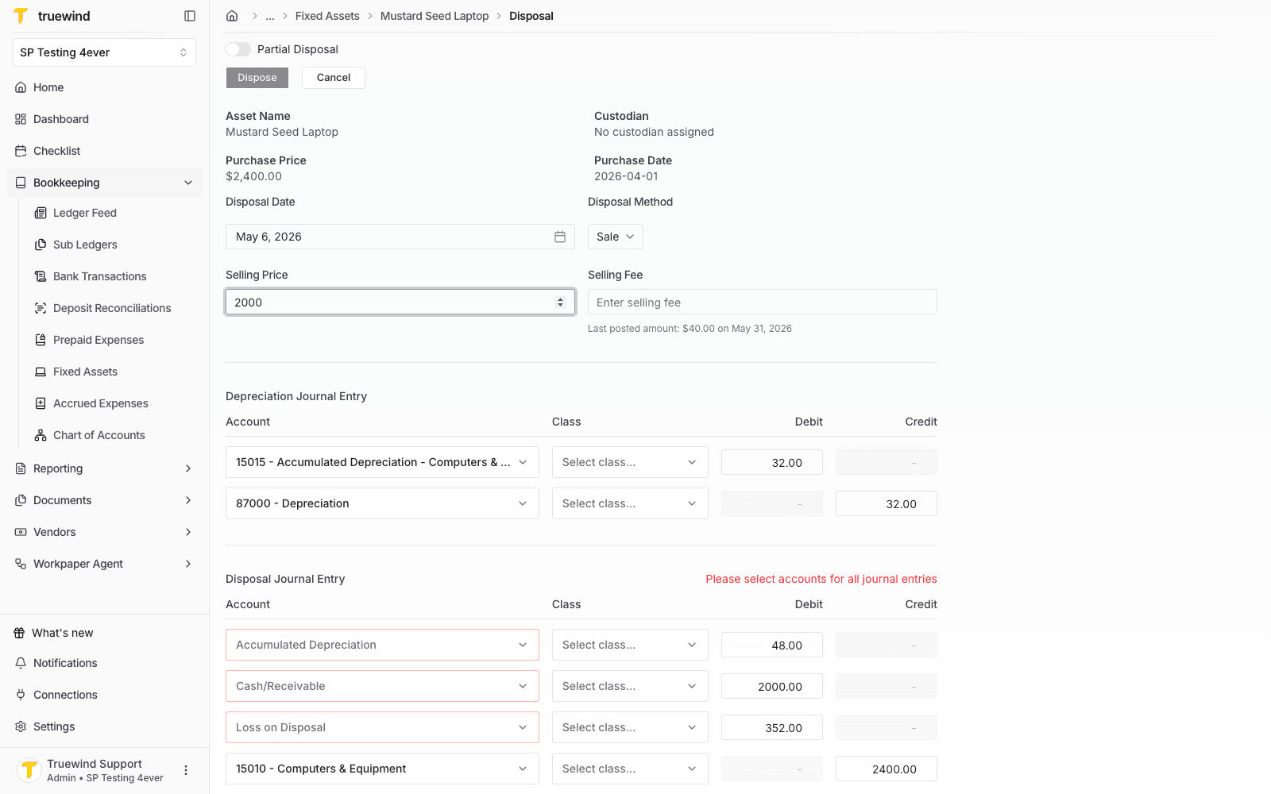Open the Loss on Disposal account dropdown
The height and width of the screenshot is (794, 1271).
(x=382, y=727)
